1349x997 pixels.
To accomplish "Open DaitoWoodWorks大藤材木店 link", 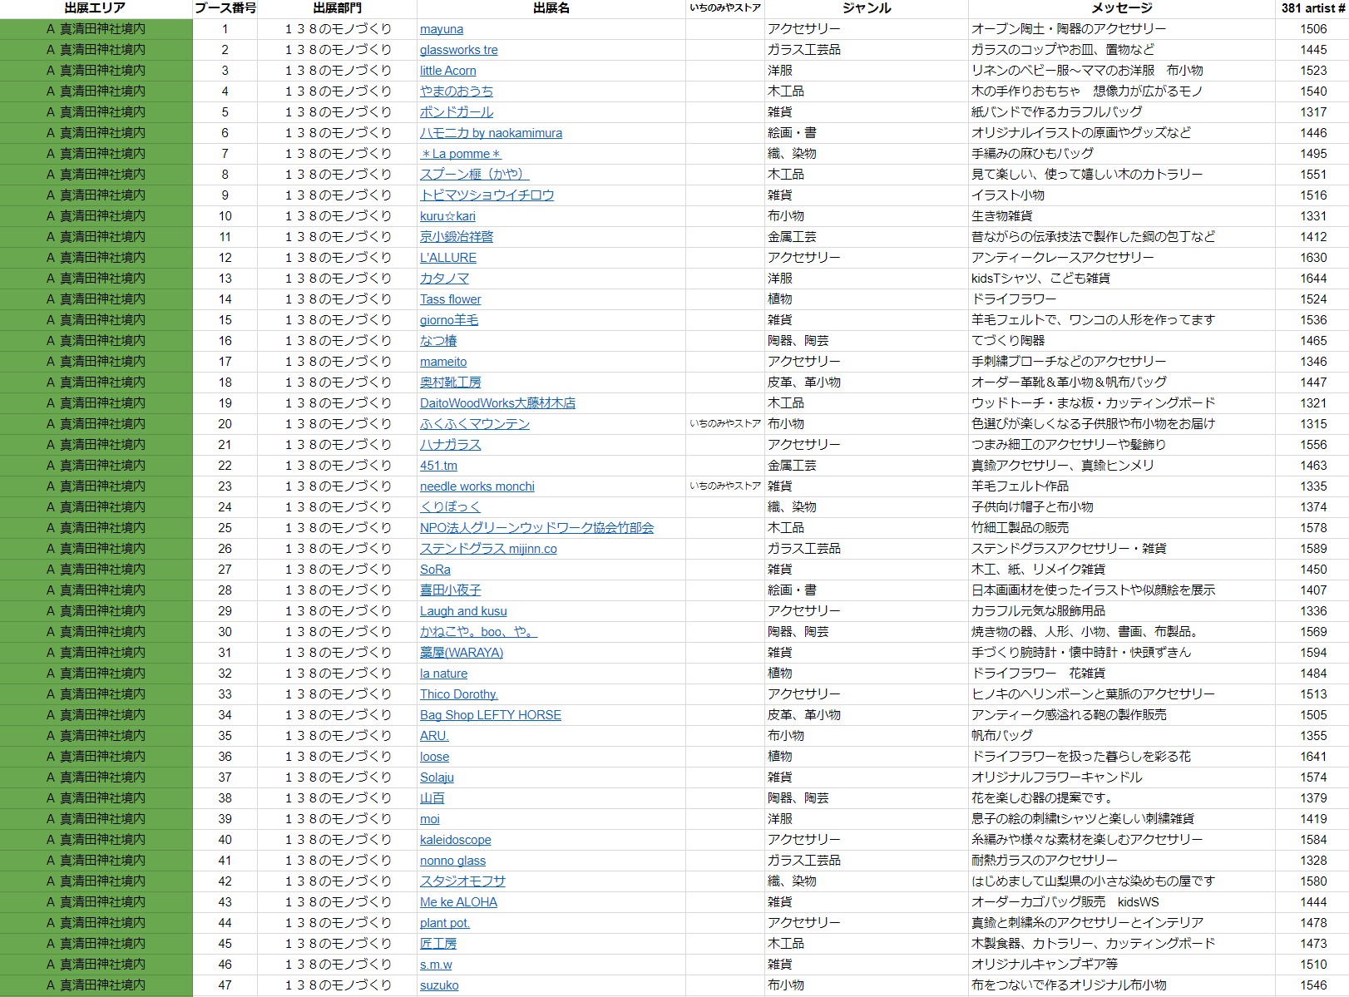I will (x=497, y=403).
